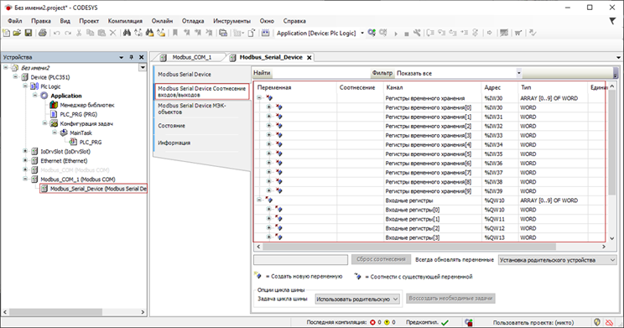Open the Modbus Serial Device МЭК-объектов tab
Image resolution: width=624 pixels, height=328 pixels.
201,109
